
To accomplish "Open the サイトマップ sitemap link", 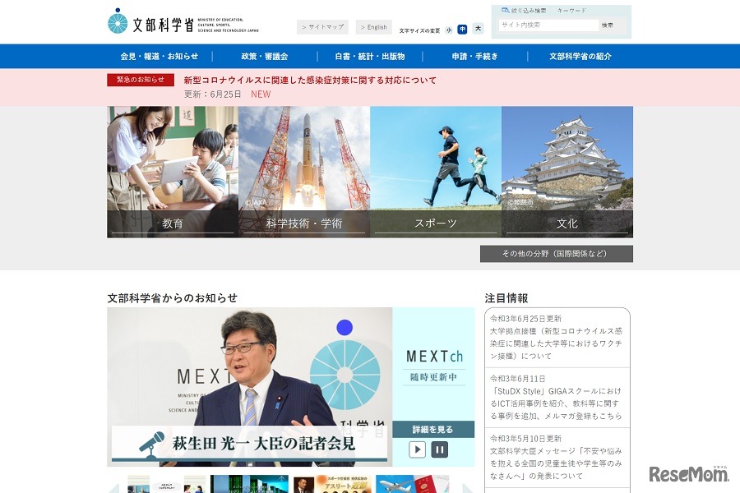I will click(322, 26).
